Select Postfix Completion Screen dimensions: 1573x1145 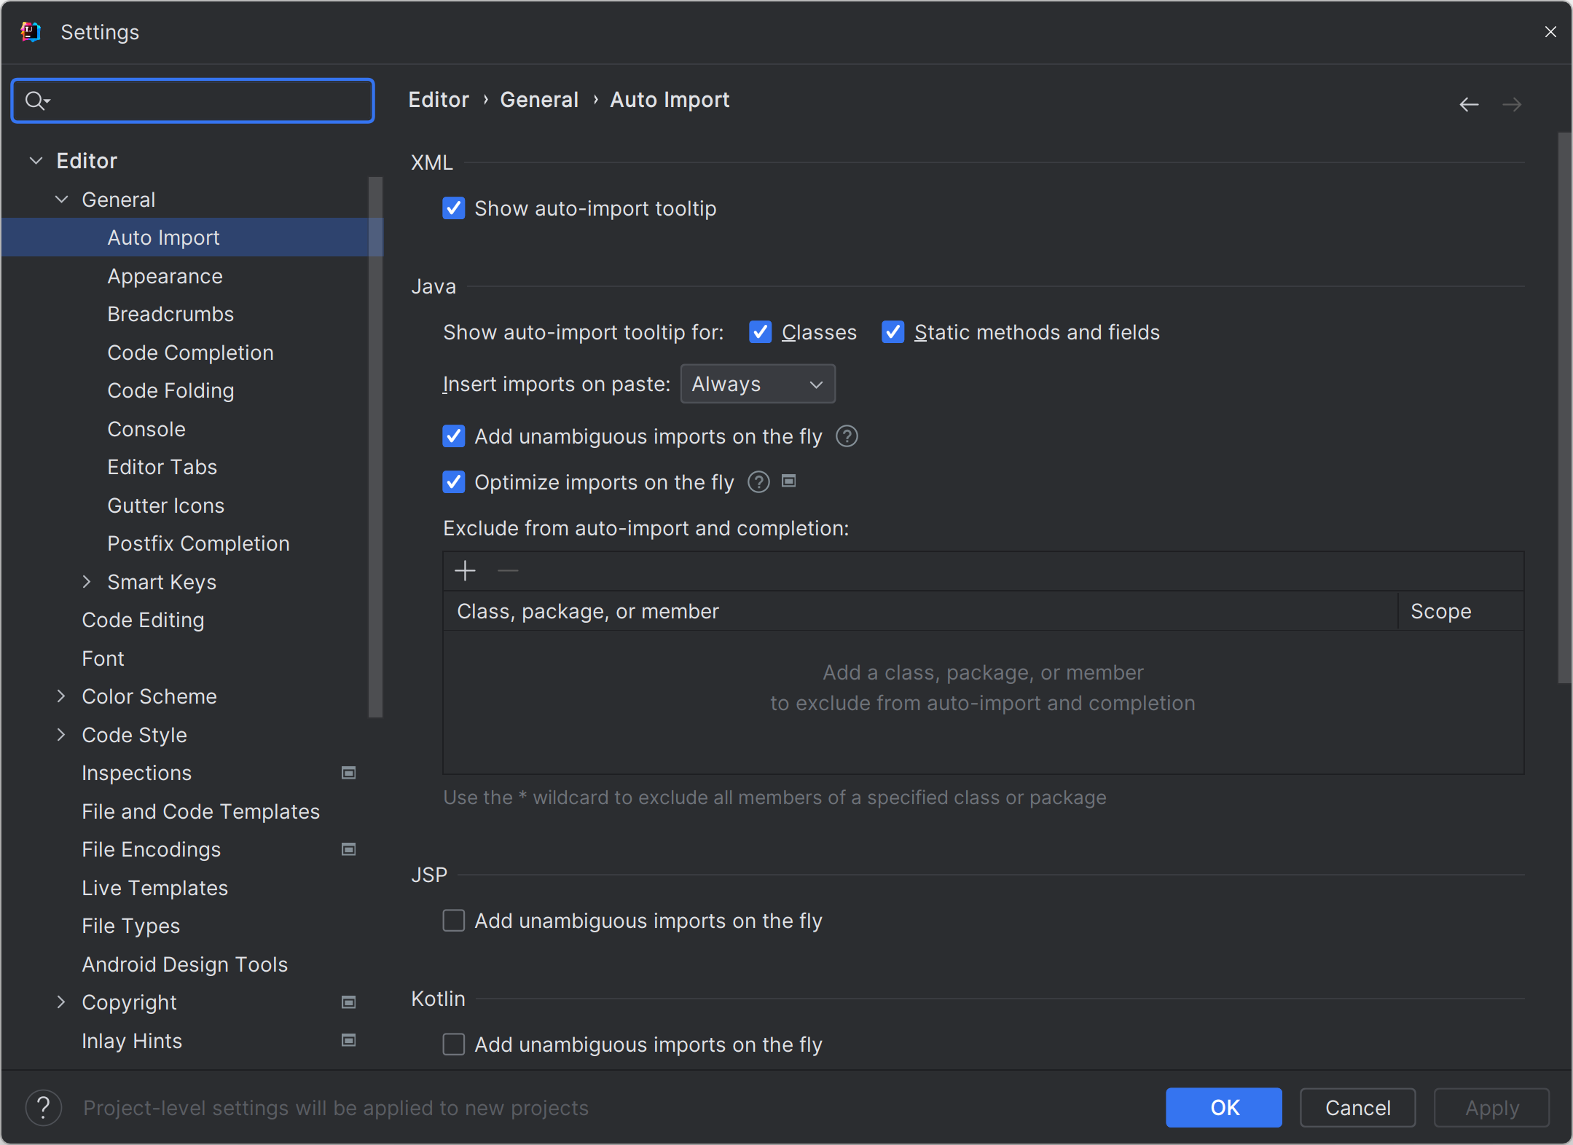click(x=199, y=543)
